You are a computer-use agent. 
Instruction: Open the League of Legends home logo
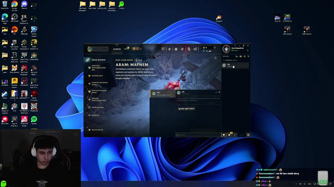90,49
